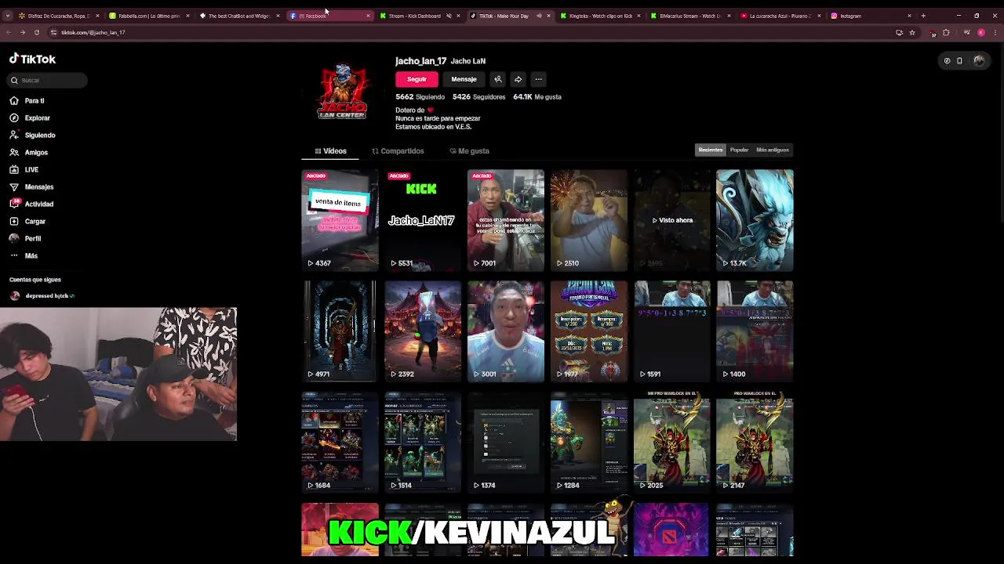This screenshot has width=1004, height=564.
Task: Click the Mensaje button
Action: pyautogui.click(x=464, y=79)
